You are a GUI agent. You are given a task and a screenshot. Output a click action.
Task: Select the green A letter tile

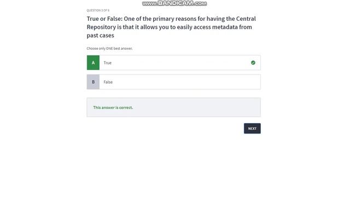click(x=93, y=63)
